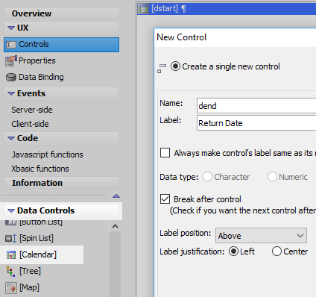Image resolution: width=316 pixels, height=297 pixels.
Task: Click the Label field Return Date
Action: tap(256, 123)
